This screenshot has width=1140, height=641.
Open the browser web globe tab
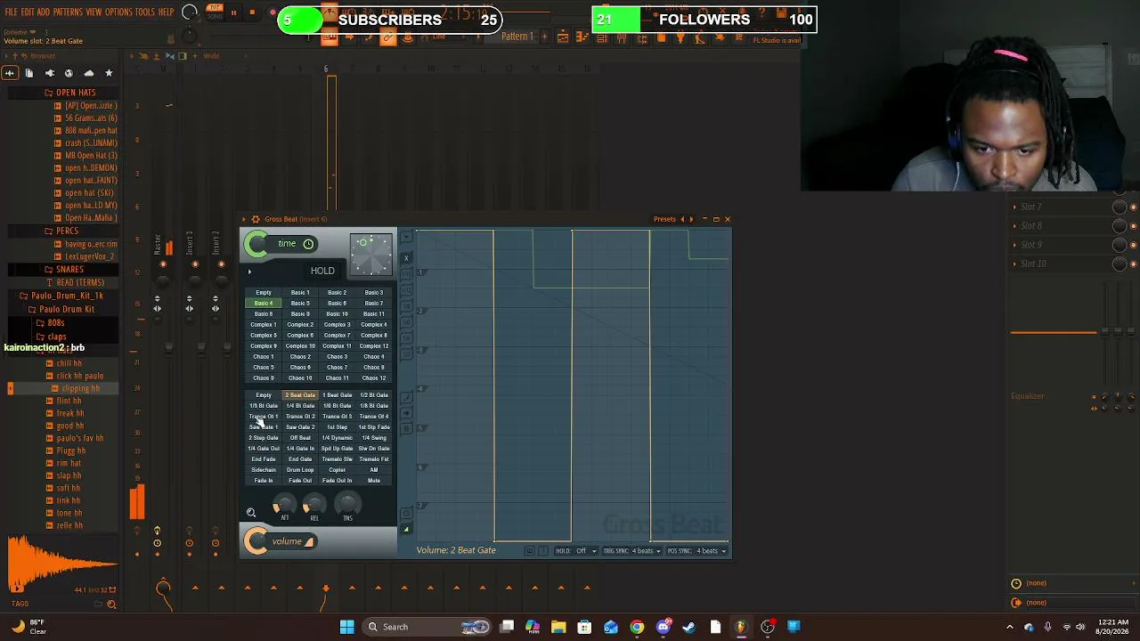tap(69, 73)
